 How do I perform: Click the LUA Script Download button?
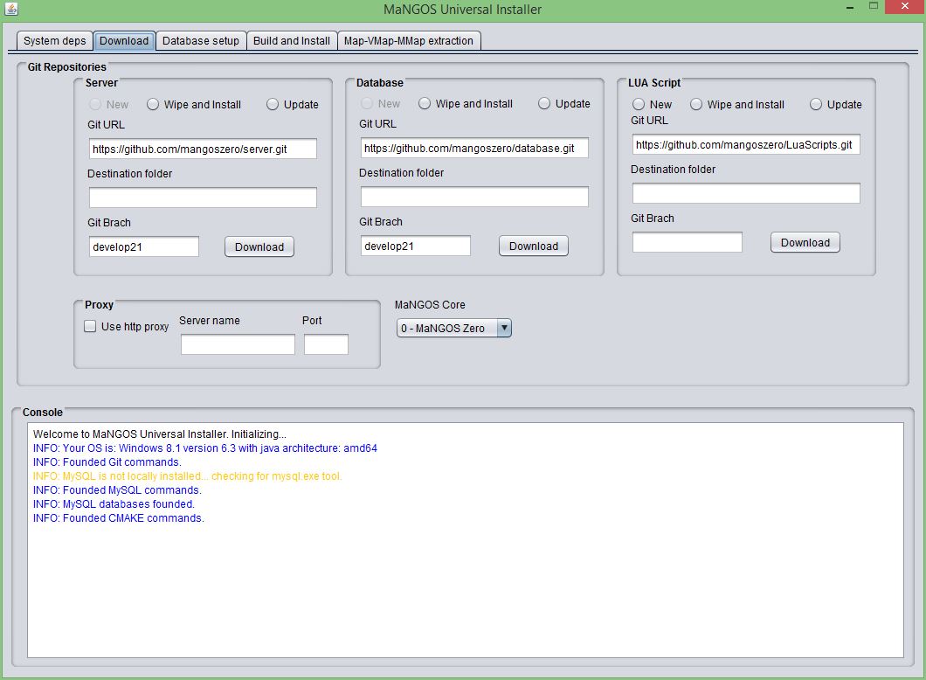[x=805, y=242]
